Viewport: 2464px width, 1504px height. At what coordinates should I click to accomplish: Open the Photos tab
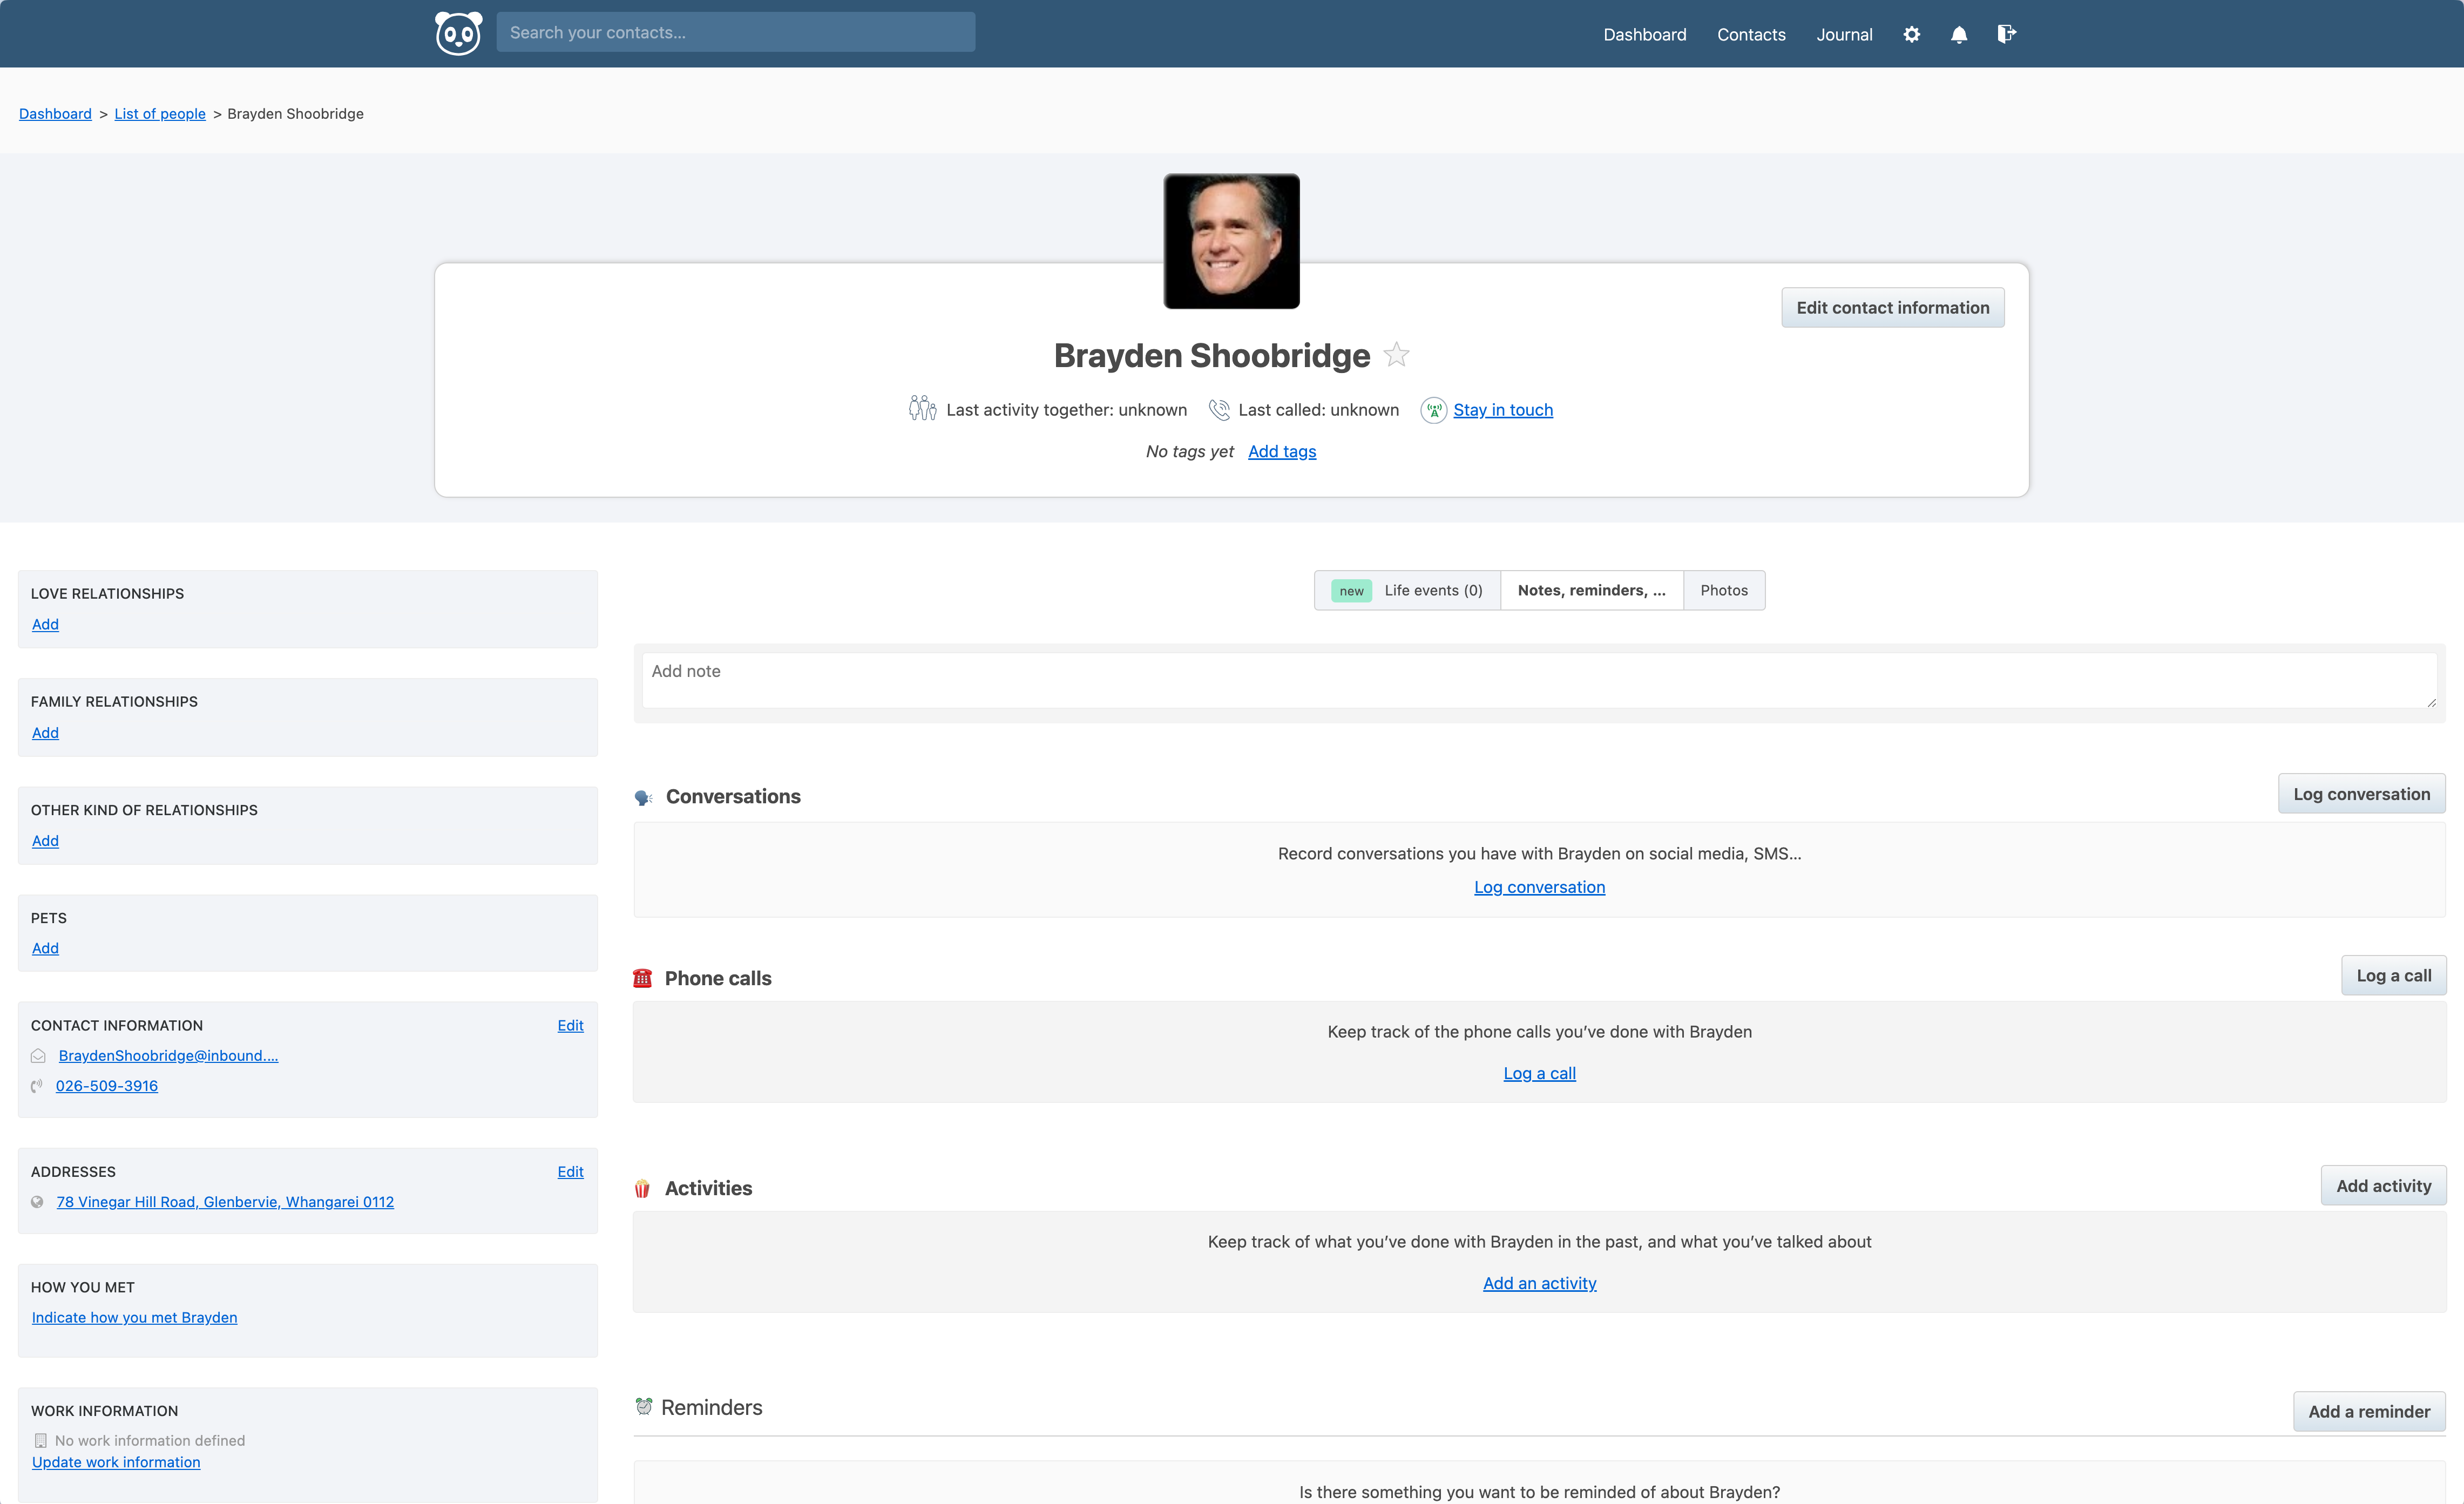coord(1723,590)
